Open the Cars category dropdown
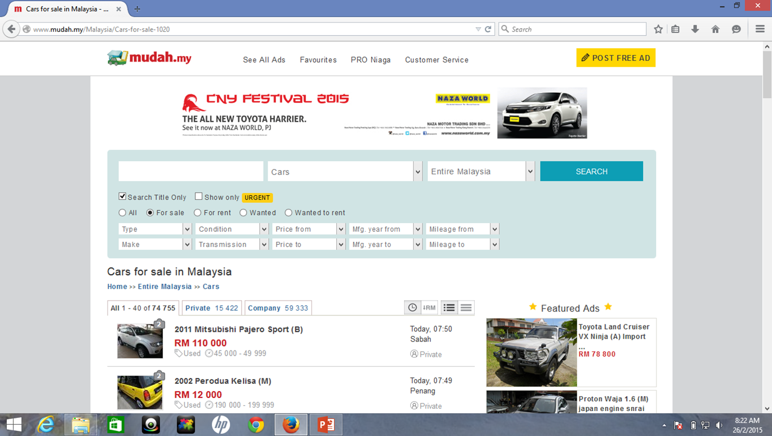Viewport: 772px width, 436px height. coord(345,172)
